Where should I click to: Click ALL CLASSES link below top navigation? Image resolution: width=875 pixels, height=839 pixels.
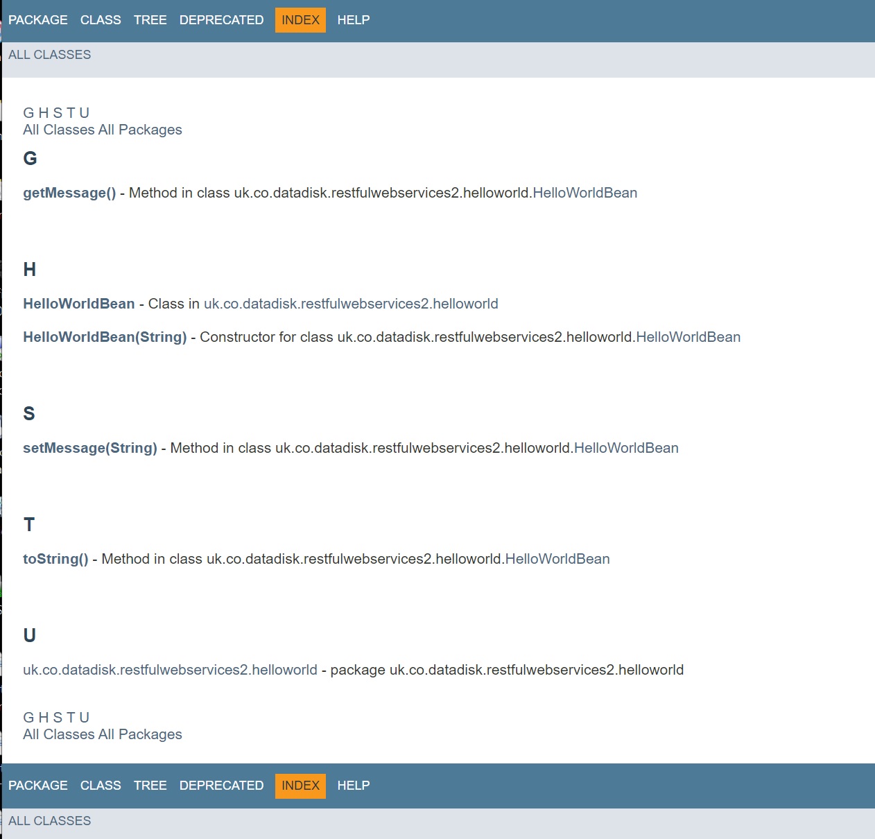point(49,55)
